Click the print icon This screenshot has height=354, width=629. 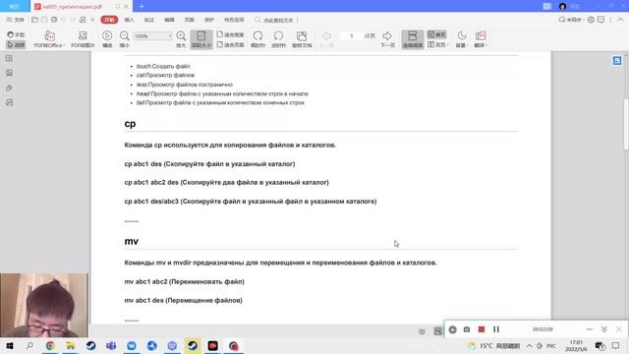pos(54,20)
